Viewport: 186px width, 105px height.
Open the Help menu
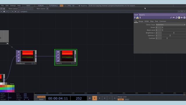pos(19,6)
